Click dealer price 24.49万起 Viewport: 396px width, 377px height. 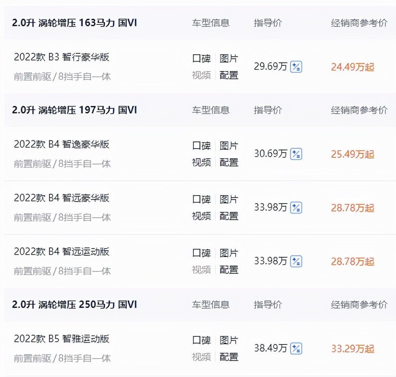pos(352,67)
